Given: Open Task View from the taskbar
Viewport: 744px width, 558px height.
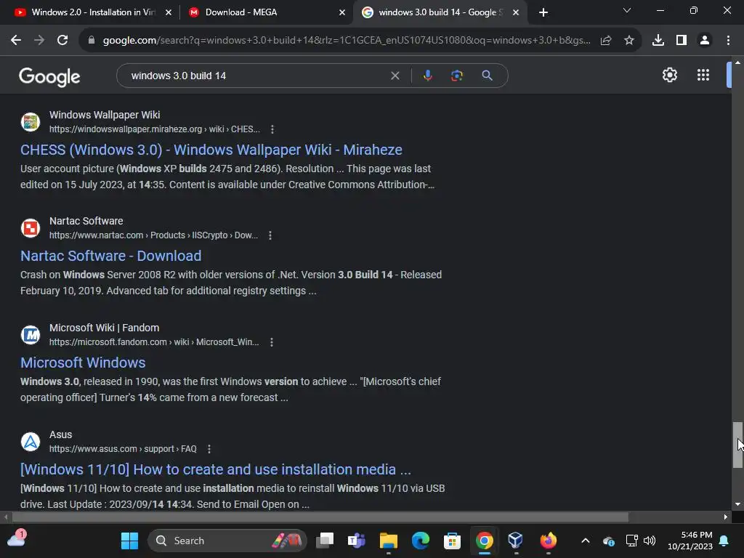Looking at the screenshot, I should click(325, 541).
